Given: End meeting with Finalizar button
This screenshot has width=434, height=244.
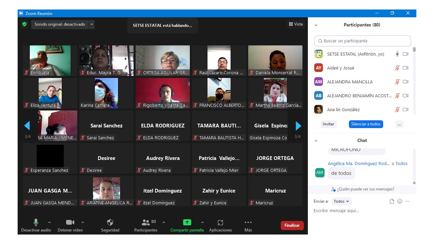Looking at the screenshot, I should (x=292, y=225).
